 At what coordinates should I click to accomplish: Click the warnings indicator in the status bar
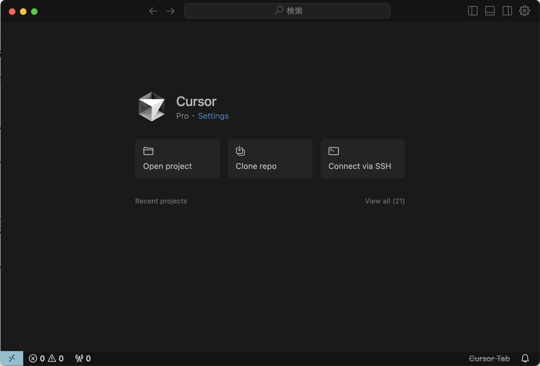(x=56, y=358)
